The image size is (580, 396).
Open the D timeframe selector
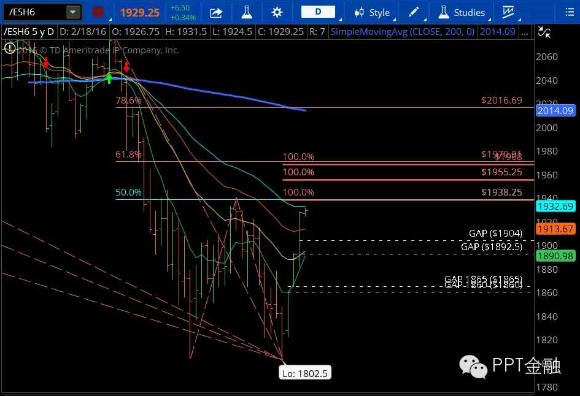coord(319,12)
